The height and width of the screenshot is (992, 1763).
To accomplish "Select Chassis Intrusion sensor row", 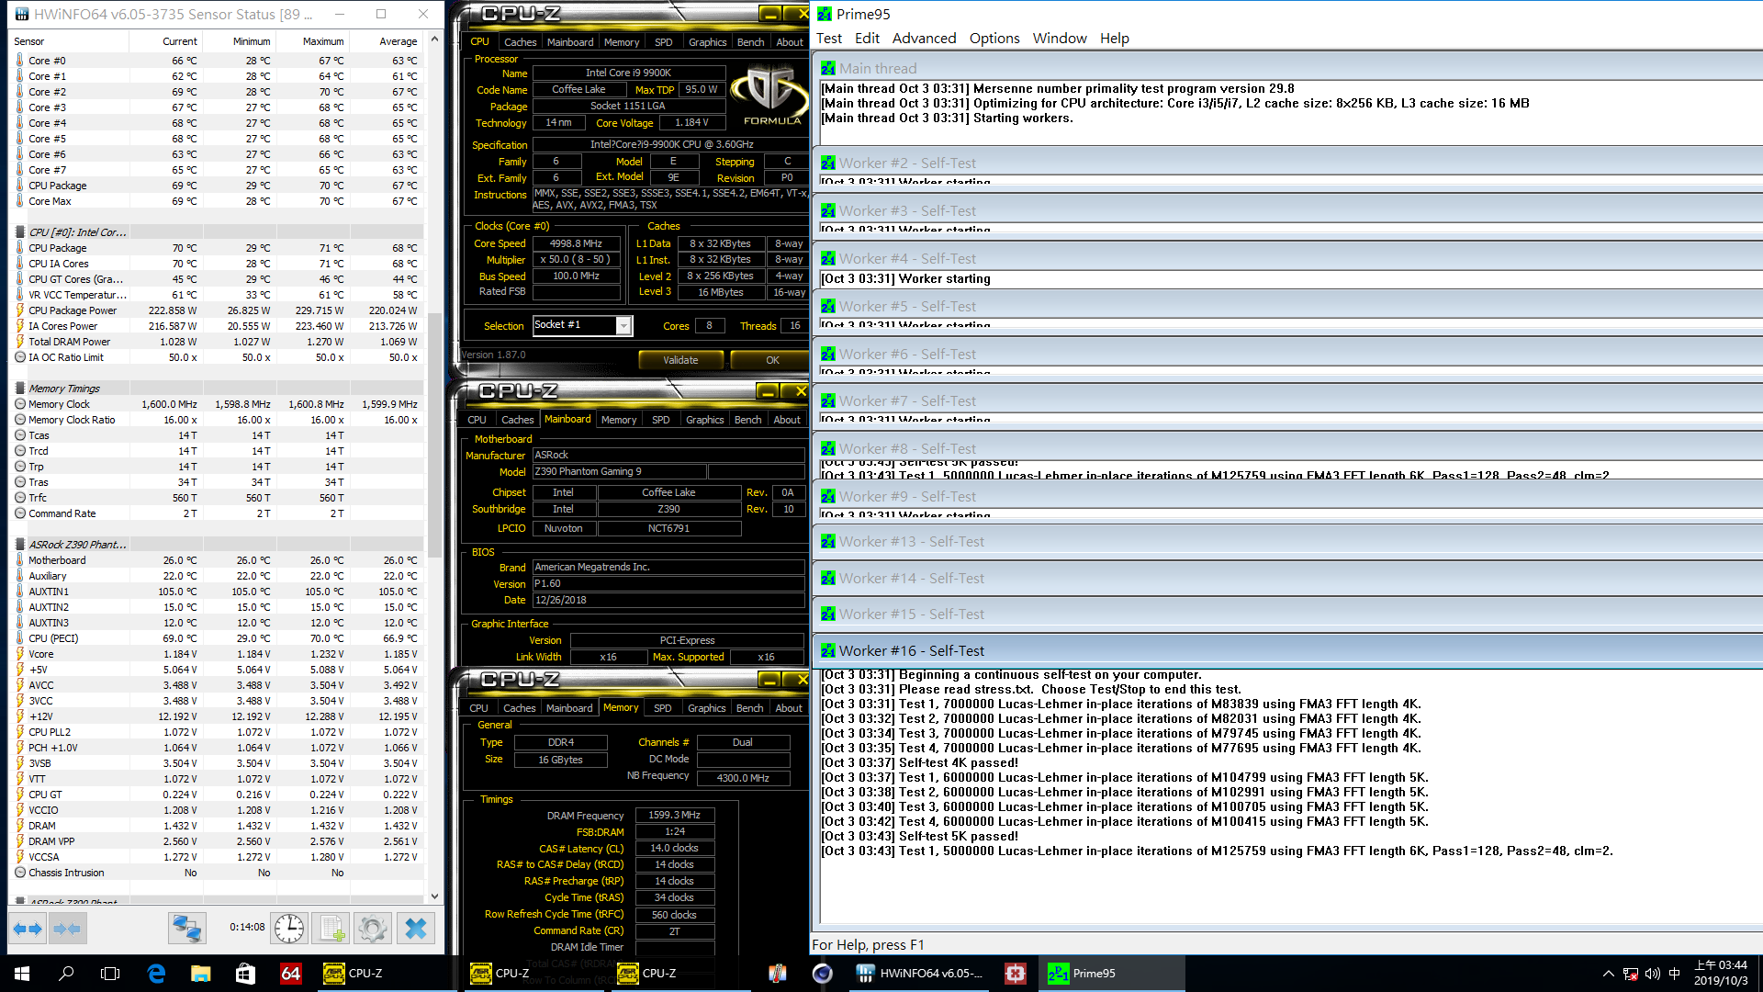I will tap(217, 873).
